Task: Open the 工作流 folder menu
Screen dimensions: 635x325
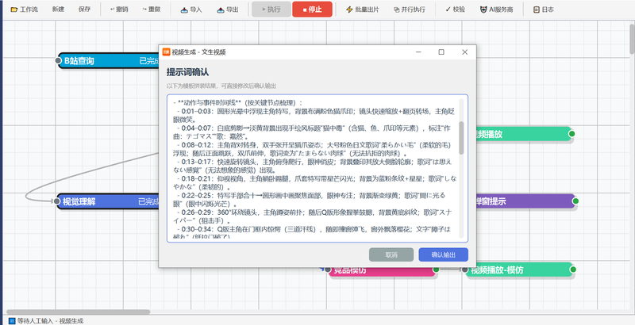Action: [25, 10]
